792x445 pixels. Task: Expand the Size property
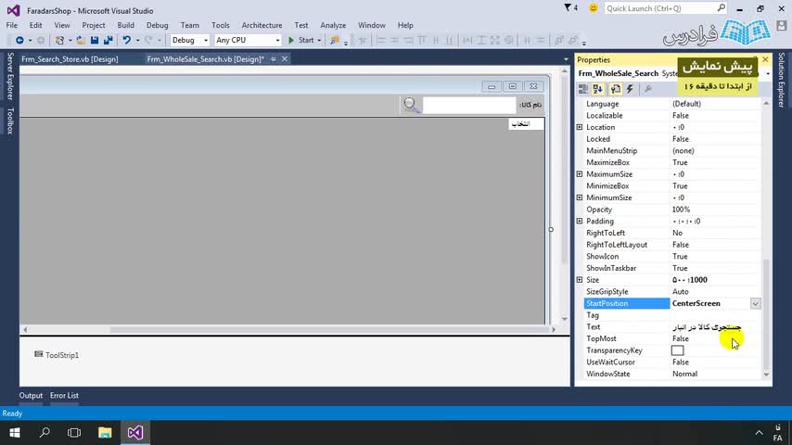tap(580, 280)
